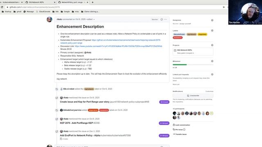Screen dimensions: 262x147
Task: Click stage/alpha label in timeline event
Action: 93,110
